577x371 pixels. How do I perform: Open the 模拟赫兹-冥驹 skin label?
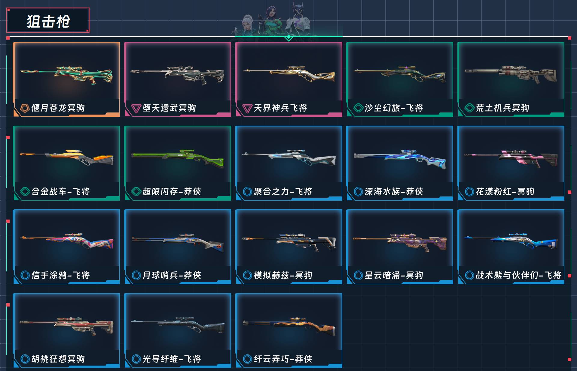tap(283, 275)
